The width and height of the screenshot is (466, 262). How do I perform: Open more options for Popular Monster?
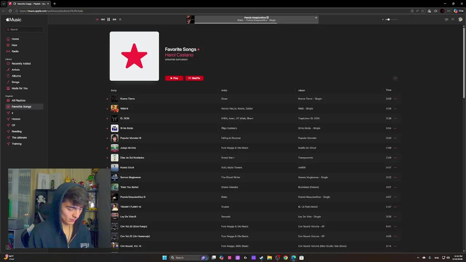[395, 138]
